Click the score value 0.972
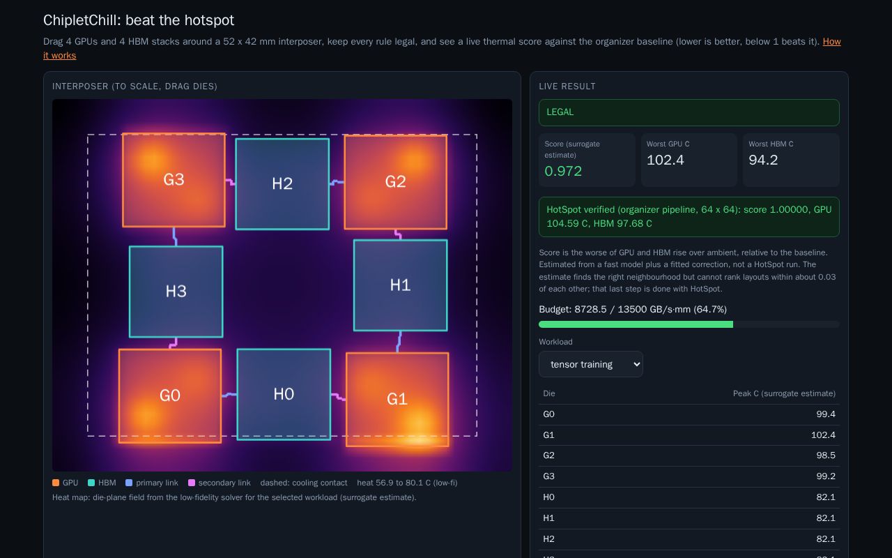The image size is (892, 558). 563,171
